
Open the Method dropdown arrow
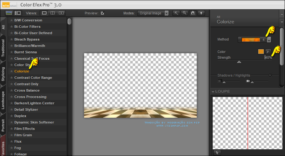coord(269,40)
